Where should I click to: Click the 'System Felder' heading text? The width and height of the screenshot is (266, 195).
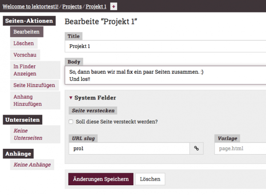tap(95, 98)
